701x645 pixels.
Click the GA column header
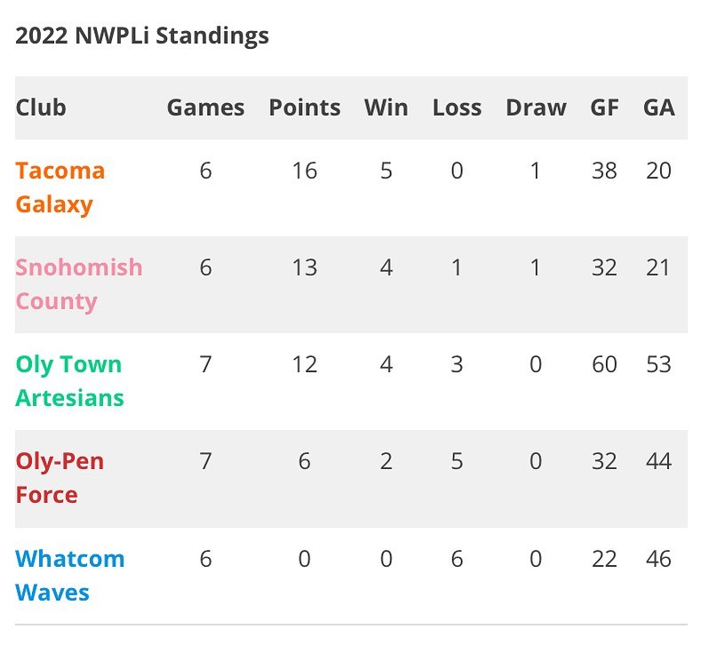coord(658,107)
